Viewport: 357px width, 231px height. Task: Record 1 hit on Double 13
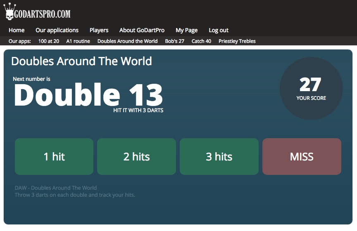pyautogui.click(x=54, y=157)
